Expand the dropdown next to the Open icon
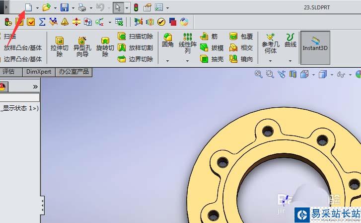The height and width of the screenshot is (223, 361). (55, 8)
